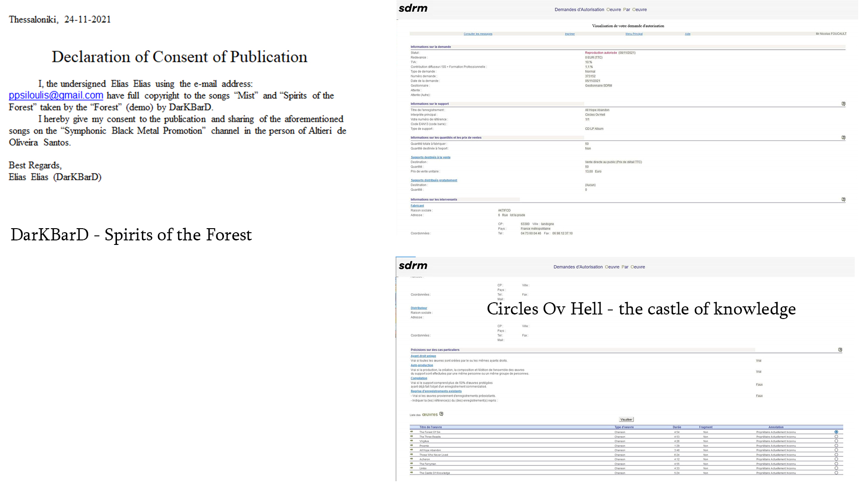Open Consulter les messages link

point(478,34)
